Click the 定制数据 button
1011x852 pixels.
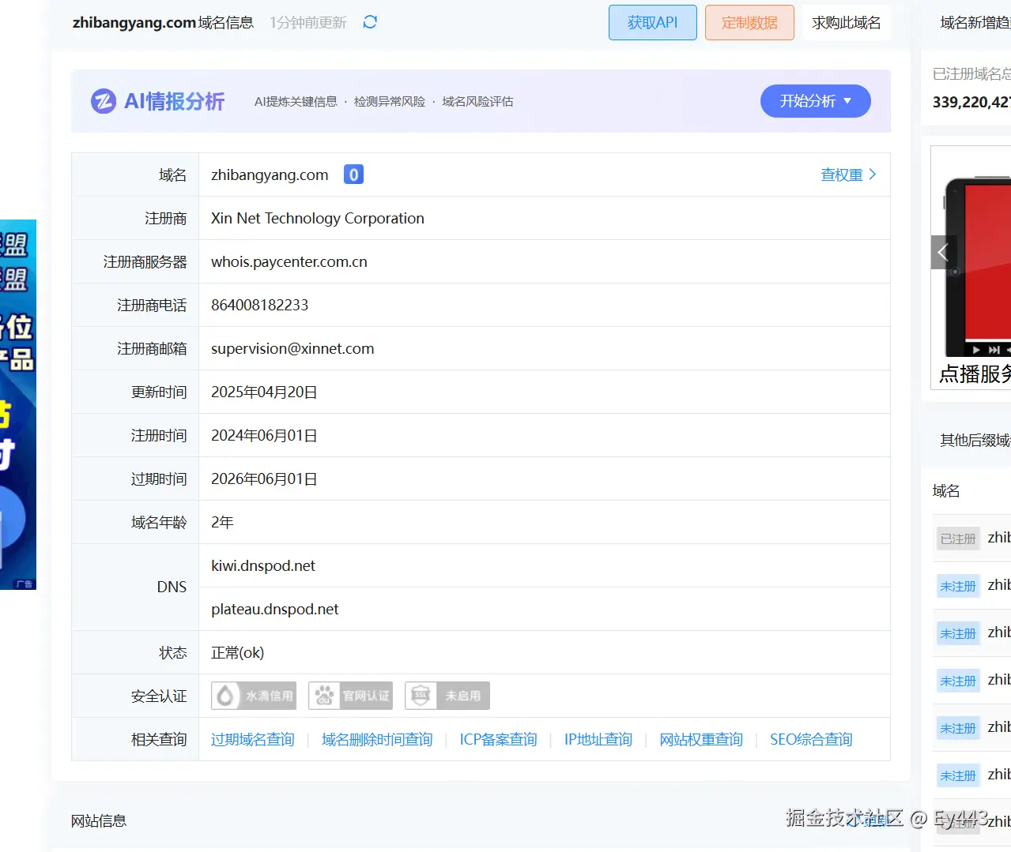tap(749, 22)
